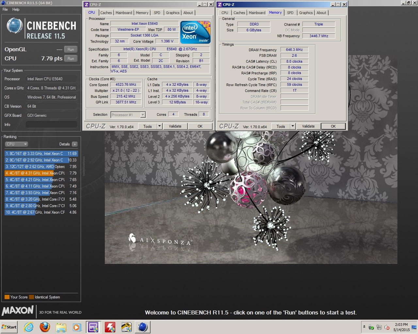Click the Intel Xeon inside logo

tap(195, 32)
